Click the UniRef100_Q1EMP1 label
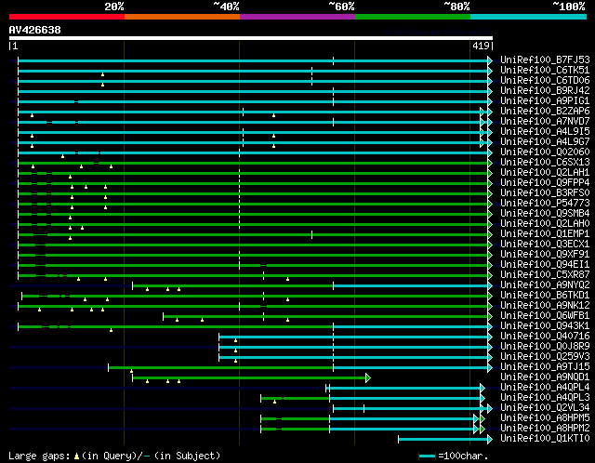This screenshot has height=463, width=595. click(x=545, y=234)
